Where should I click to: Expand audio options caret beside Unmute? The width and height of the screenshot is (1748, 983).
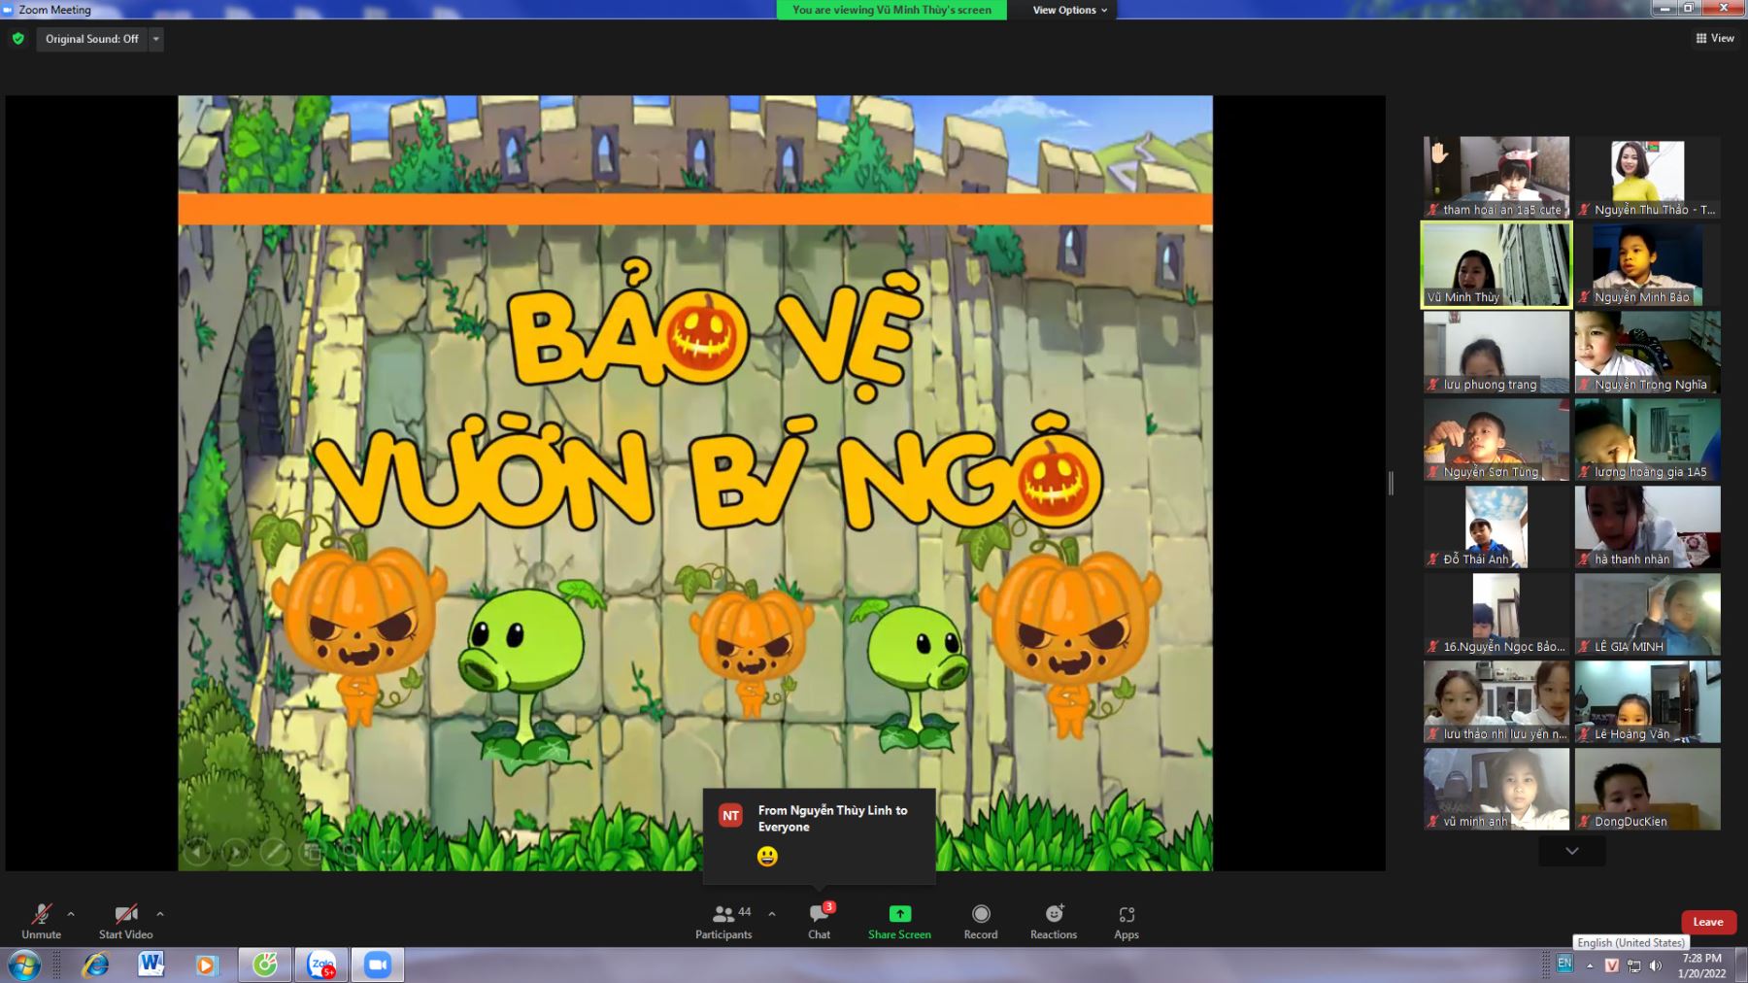71,914
